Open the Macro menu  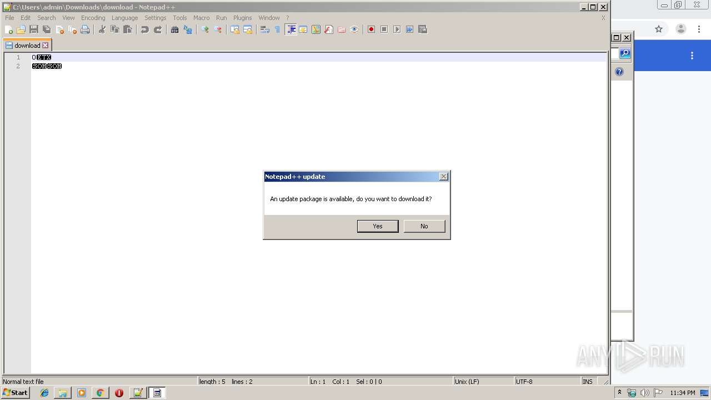click(x=202, y=18)
